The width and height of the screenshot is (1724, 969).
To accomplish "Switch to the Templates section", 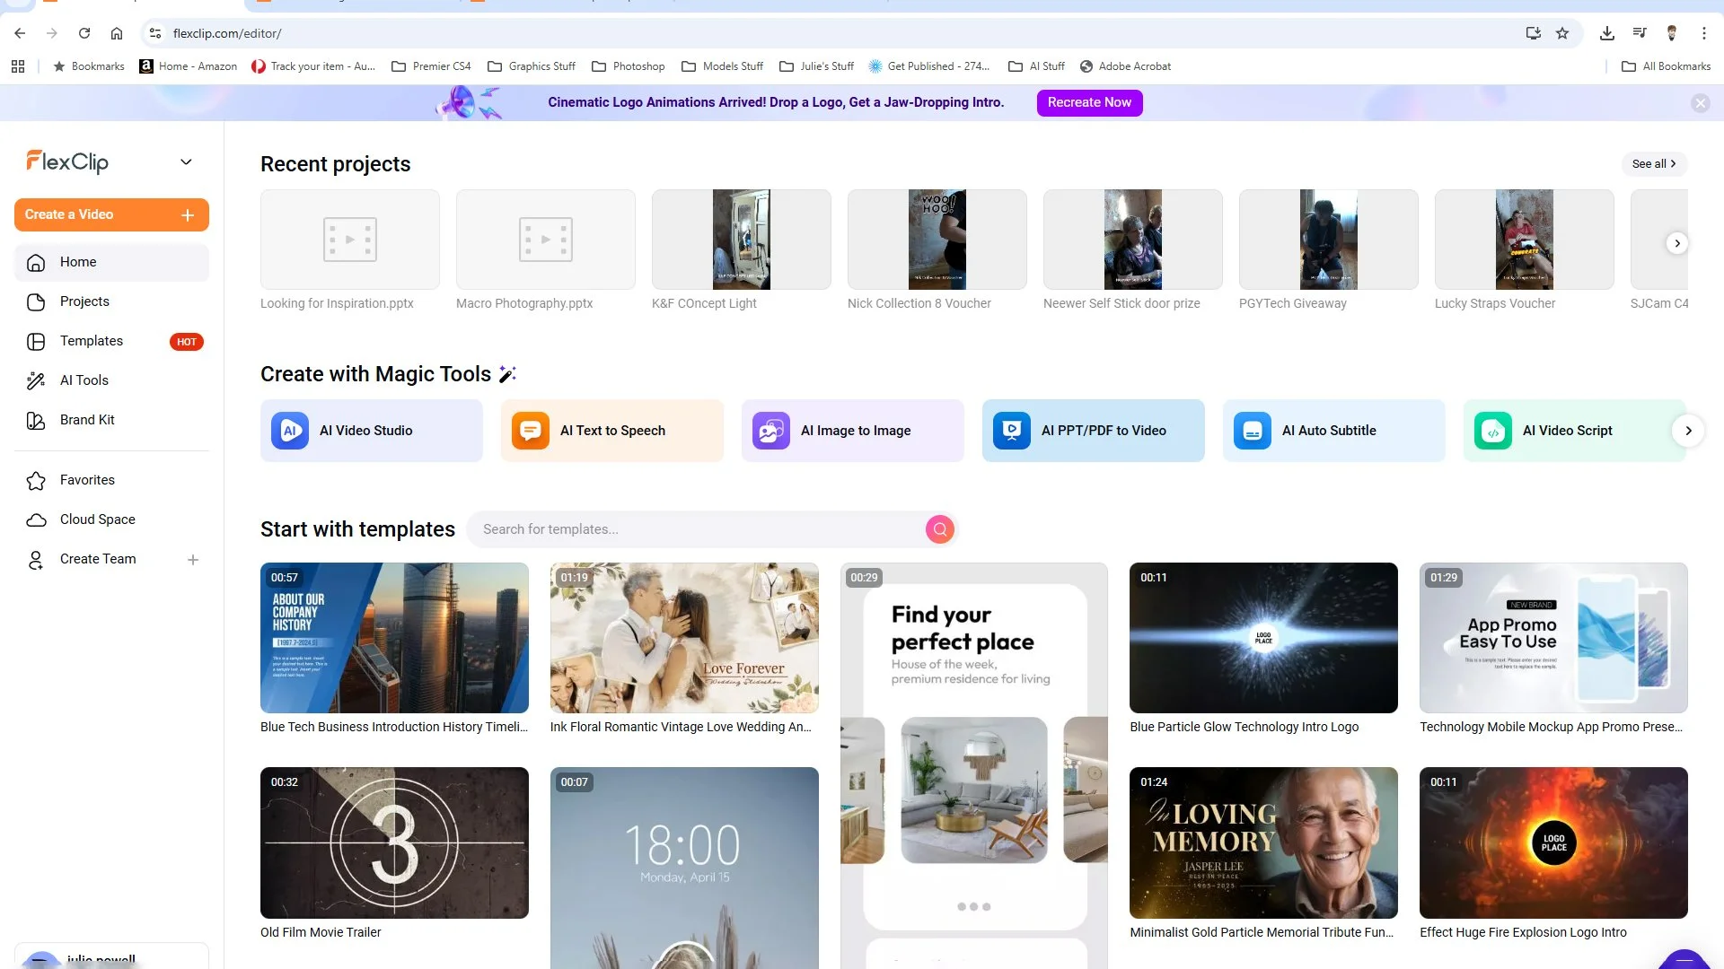I will (x=91, y=341).
